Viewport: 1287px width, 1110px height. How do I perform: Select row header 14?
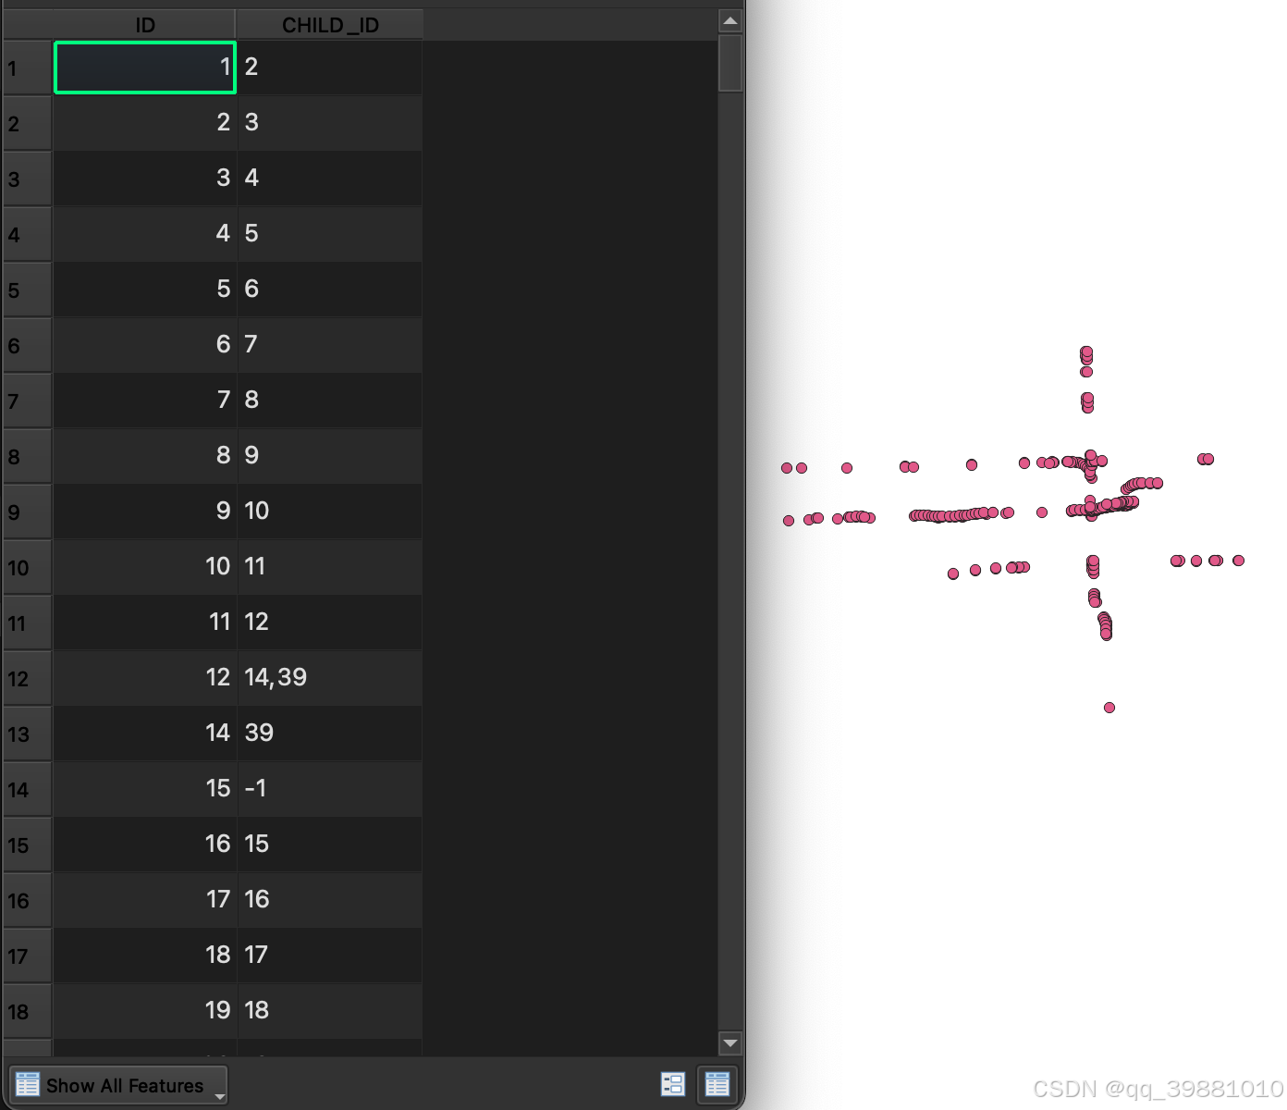[x=28, y=789]
